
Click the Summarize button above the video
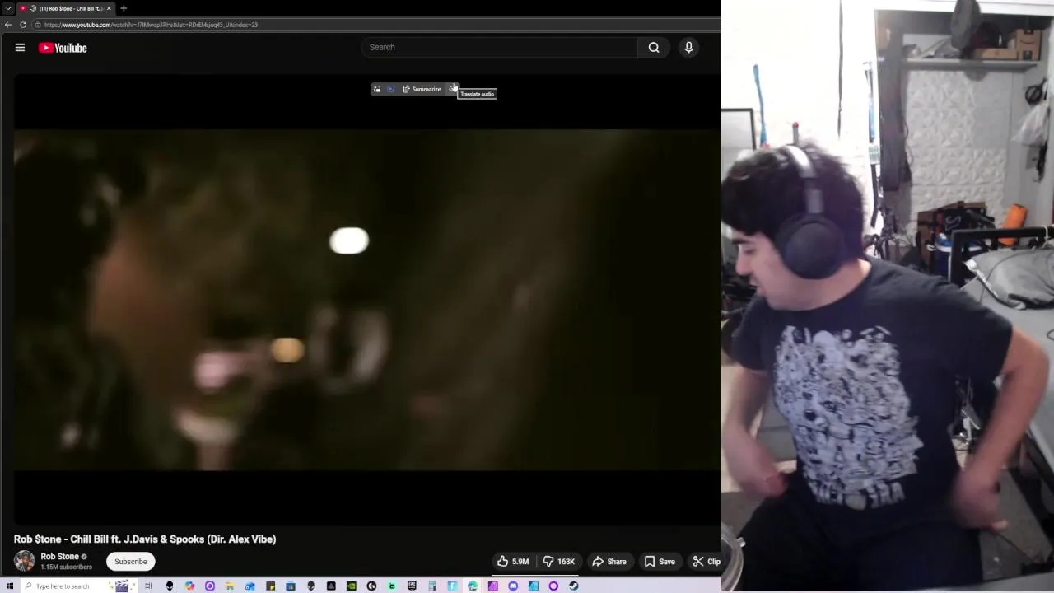pyautogui.click(x=422, y=89)
